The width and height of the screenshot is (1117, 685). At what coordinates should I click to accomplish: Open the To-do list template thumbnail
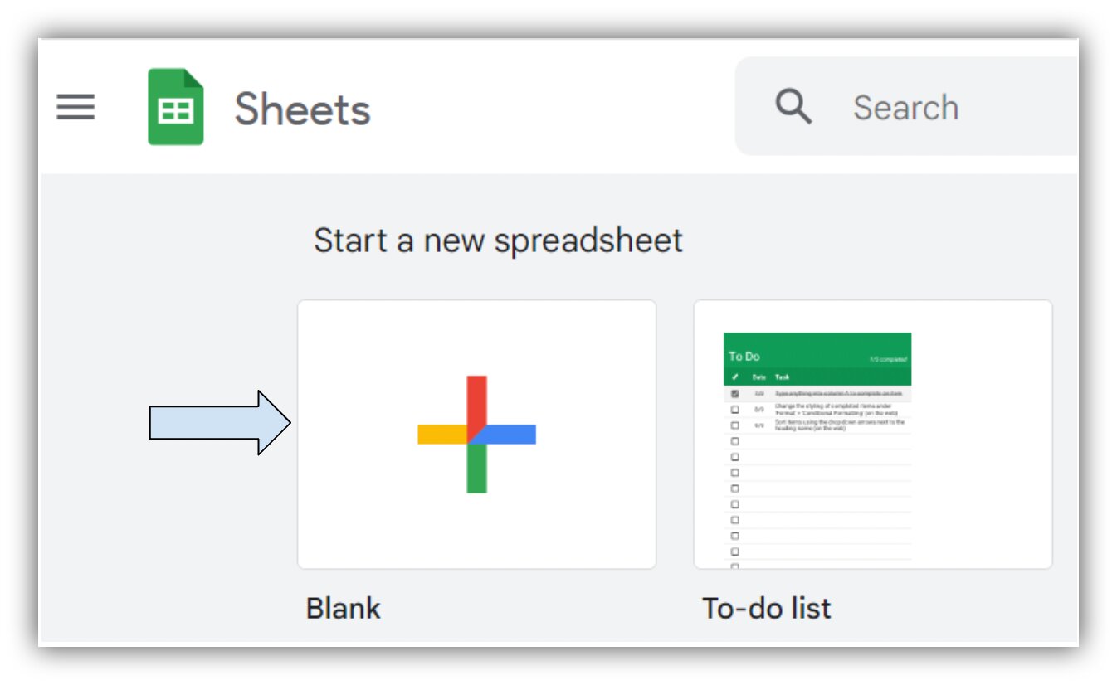pyautogui.click(x=873, y=435)
